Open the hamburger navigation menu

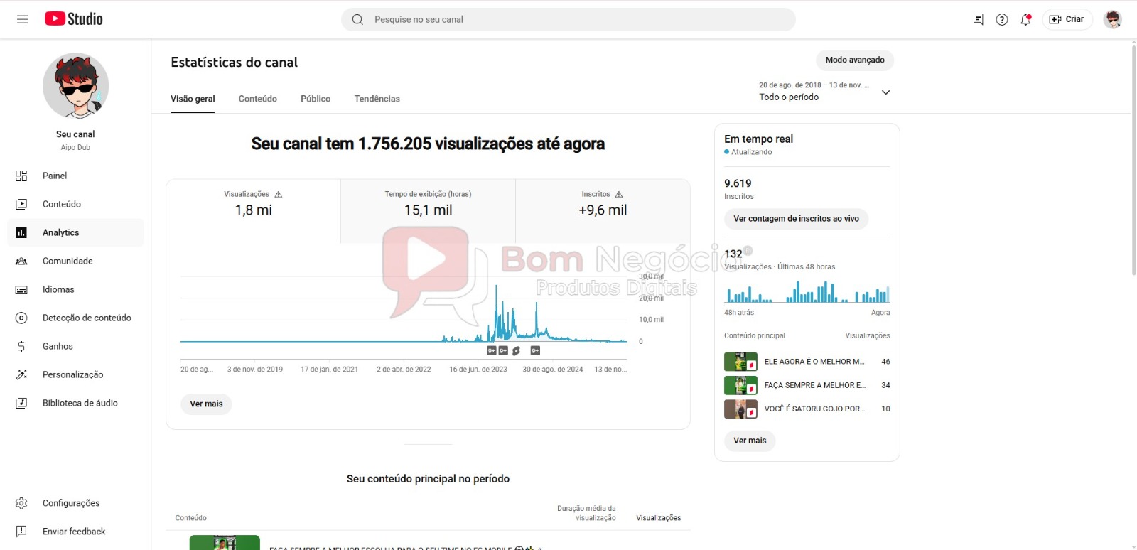pos(22,19)
